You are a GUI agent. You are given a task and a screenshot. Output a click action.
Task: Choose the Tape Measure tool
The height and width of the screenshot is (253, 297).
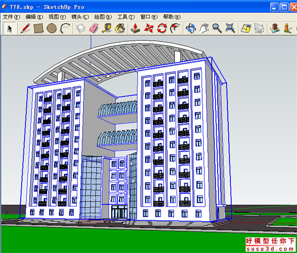(107, 28)
